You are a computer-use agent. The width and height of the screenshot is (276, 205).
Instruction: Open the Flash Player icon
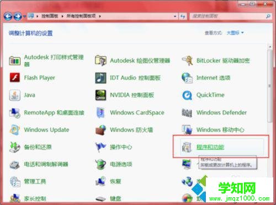click(15, 78)
